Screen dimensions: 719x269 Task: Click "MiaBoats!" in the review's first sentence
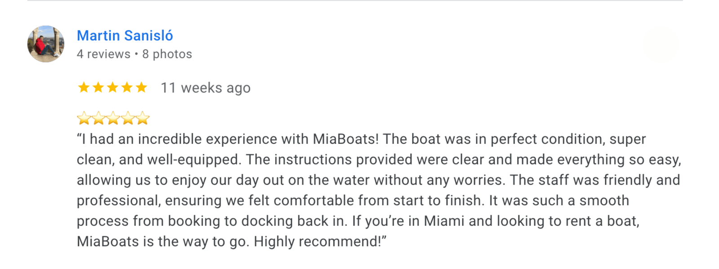346,139
